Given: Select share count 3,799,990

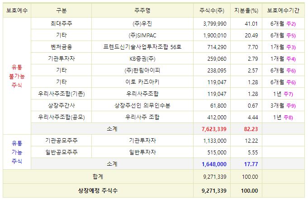Looking at the screenshot, I should [x=215, y=24].
